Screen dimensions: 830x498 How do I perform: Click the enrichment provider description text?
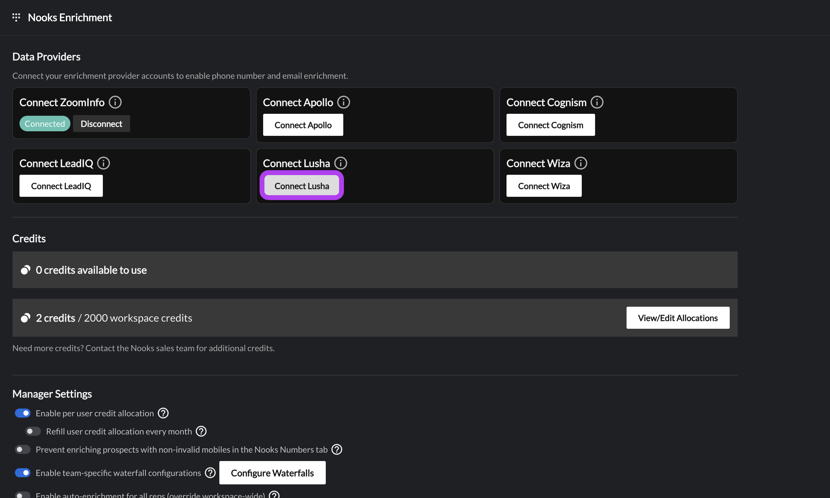pyautogui.click(x=180, y=76)
